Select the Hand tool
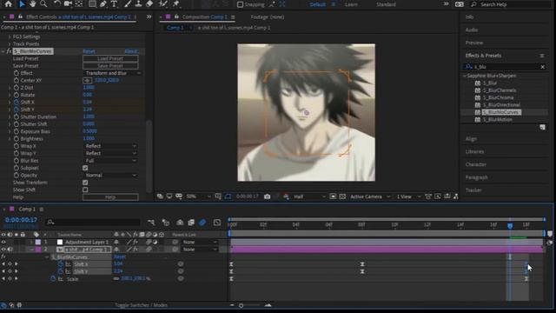 tap(33, 3)
